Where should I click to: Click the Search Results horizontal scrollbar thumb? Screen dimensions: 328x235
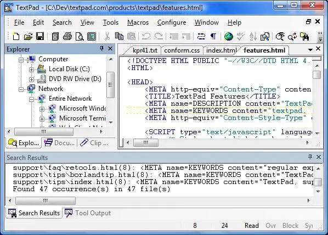tap(46, 201)
